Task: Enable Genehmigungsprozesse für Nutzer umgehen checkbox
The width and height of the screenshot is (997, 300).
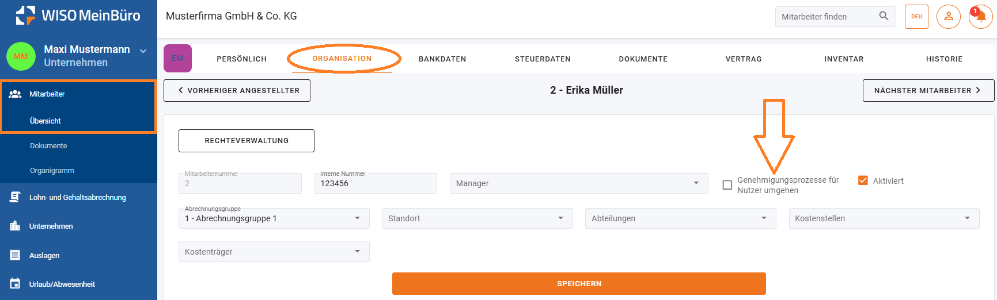Action: pyautogui.click(x=727, y=185)
